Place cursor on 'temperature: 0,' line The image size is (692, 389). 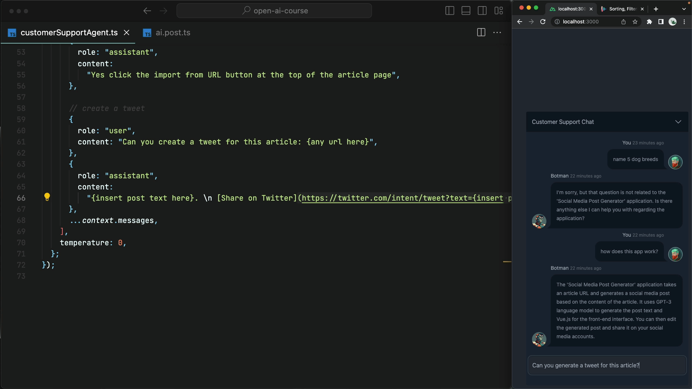click(x=93, y=243)
